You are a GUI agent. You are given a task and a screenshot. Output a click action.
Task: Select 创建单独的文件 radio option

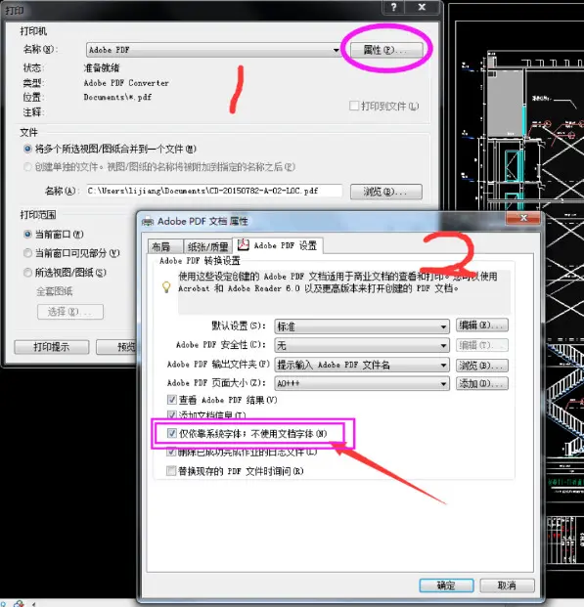(28, 167)
